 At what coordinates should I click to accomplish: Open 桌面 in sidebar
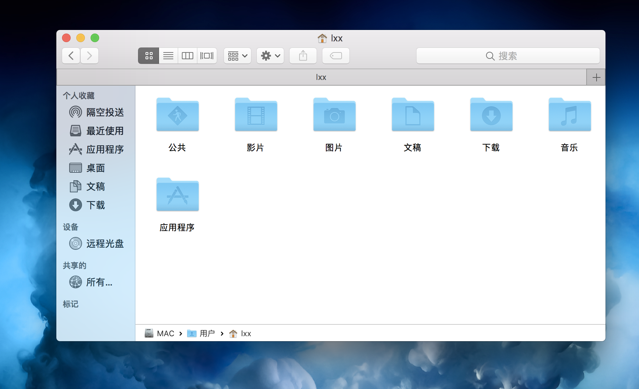point(96,168)
